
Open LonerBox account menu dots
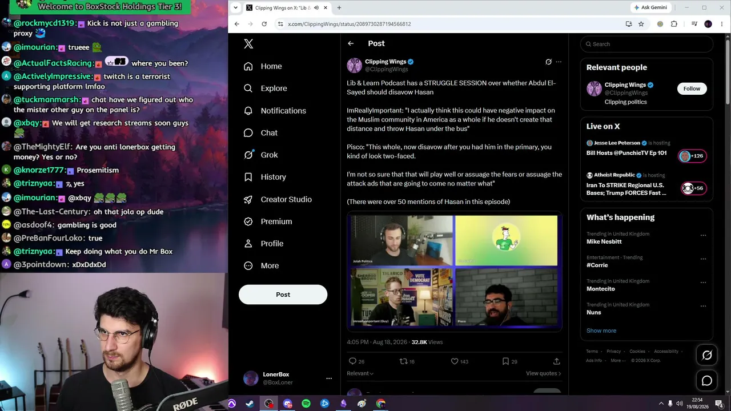[328, 378]
